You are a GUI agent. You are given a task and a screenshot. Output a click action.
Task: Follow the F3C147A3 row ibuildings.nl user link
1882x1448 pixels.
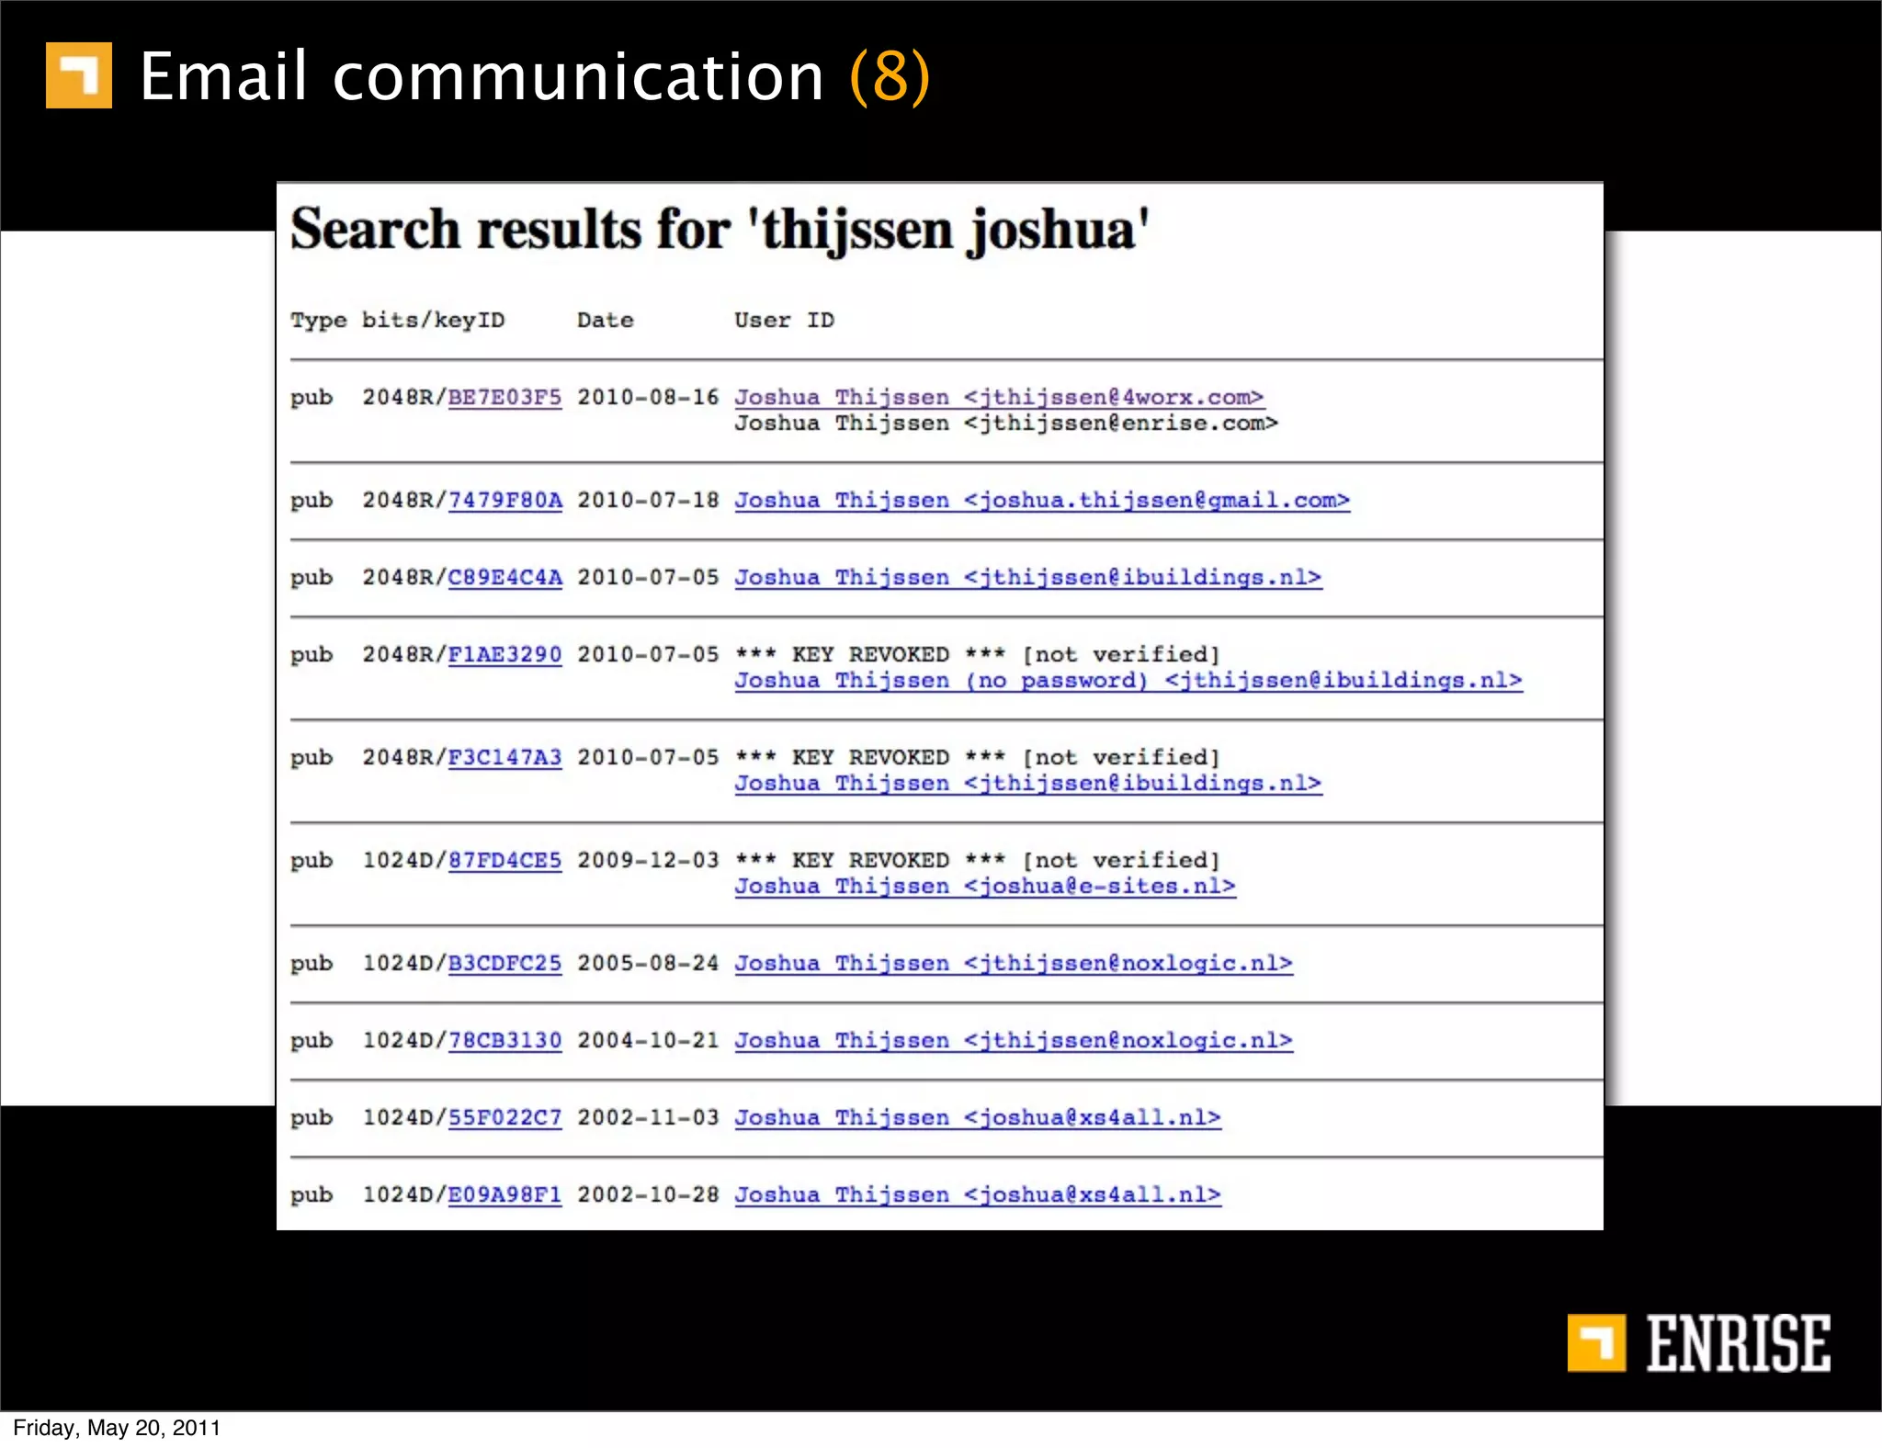1028,783
